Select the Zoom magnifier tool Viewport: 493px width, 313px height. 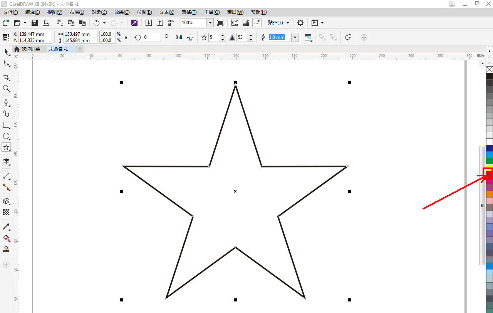coord(6,89)
